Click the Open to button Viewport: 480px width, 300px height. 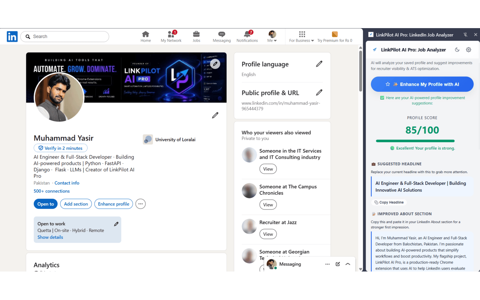(x=46, y=204)
